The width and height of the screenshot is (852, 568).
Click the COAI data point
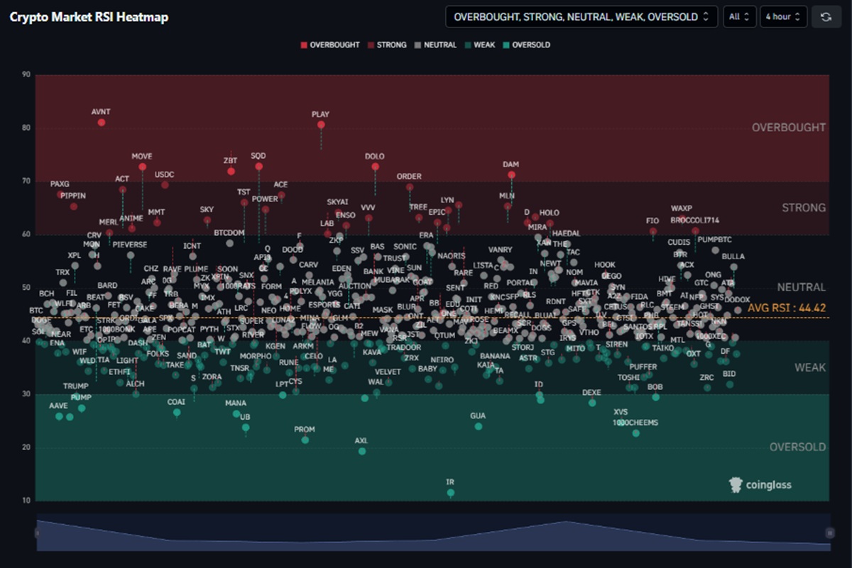177,412
